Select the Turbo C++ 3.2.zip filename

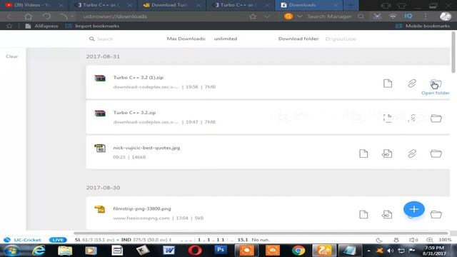pos(134,113)
